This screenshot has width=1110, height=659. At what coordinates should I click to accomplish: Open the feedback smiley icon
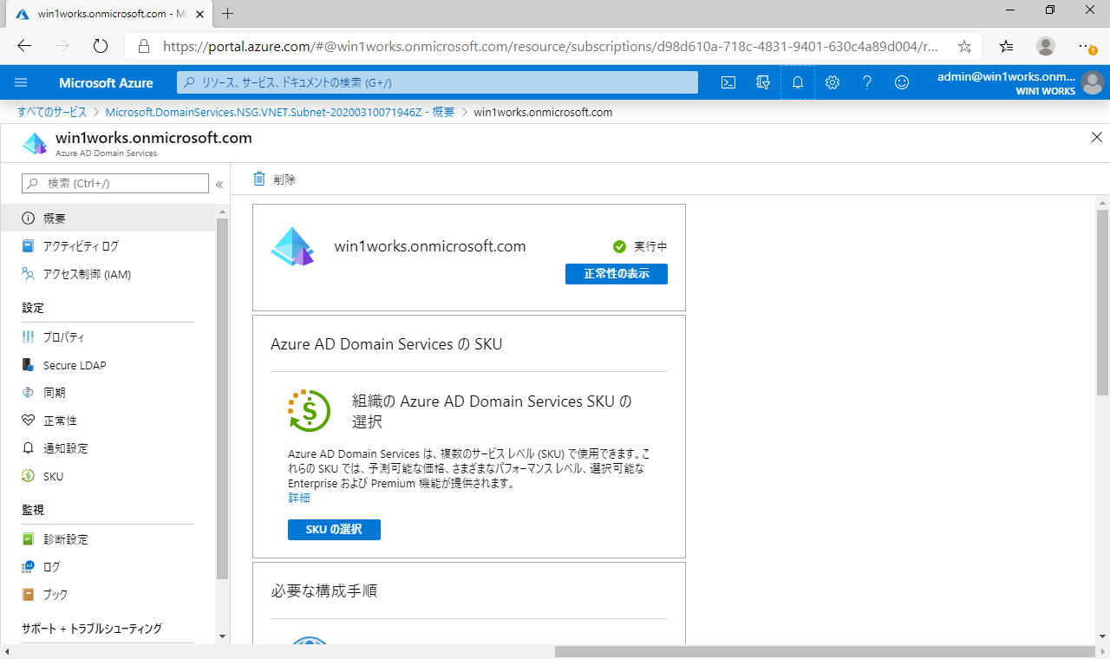(x=902, y=82)
